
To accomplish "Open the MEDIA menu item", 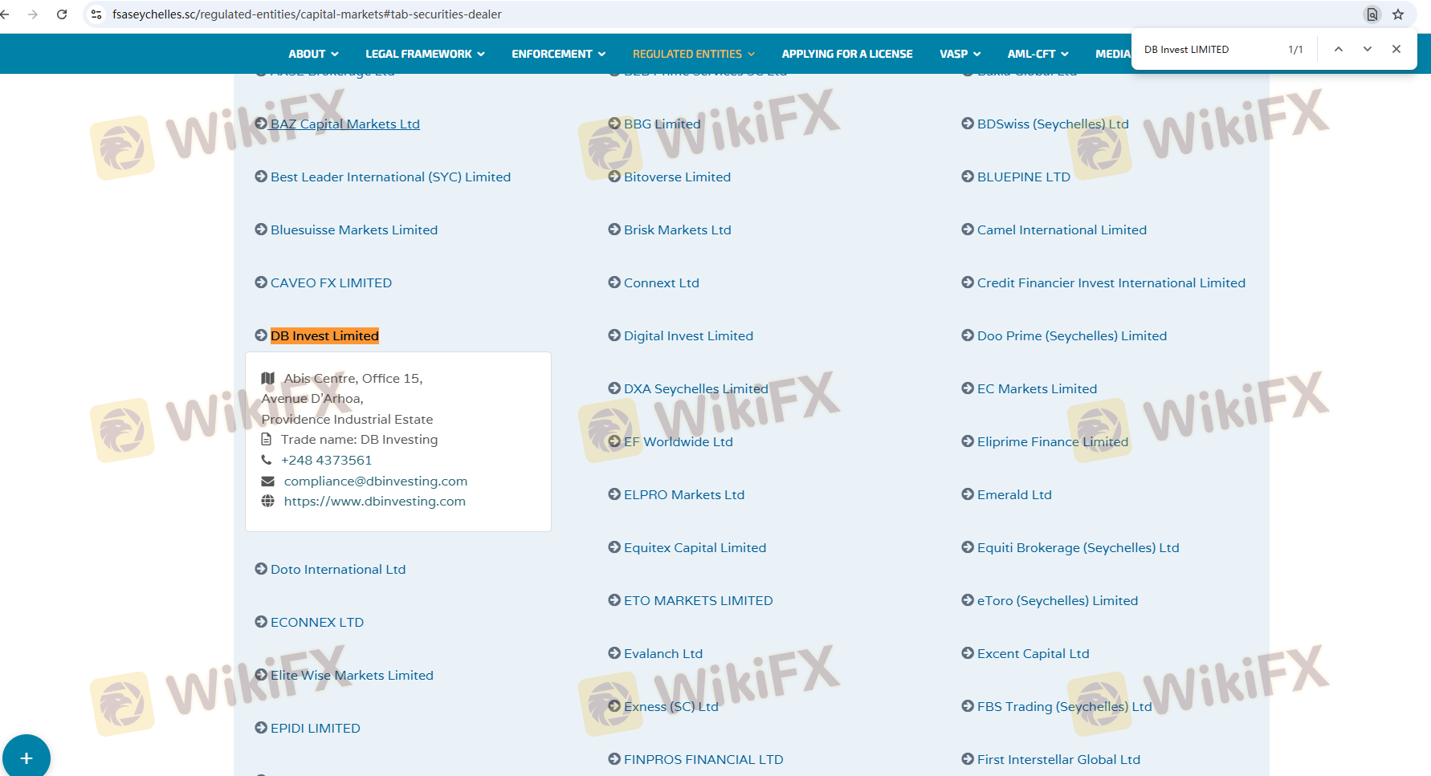I will point(1113,54).
